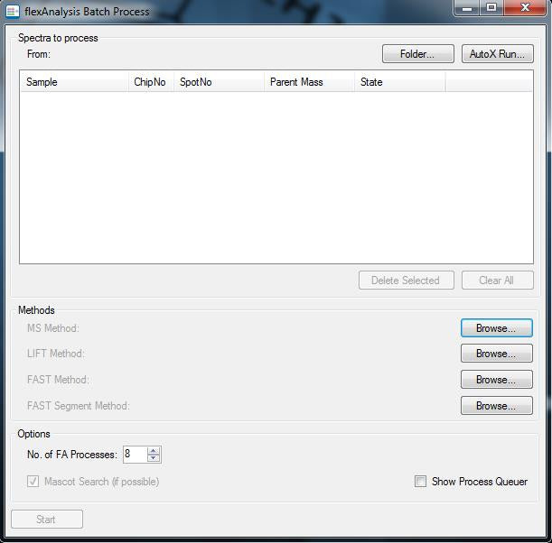Screen dimensions: 552x543
Task: Browse for the MS Method file
Action: [x=496, y=328]
